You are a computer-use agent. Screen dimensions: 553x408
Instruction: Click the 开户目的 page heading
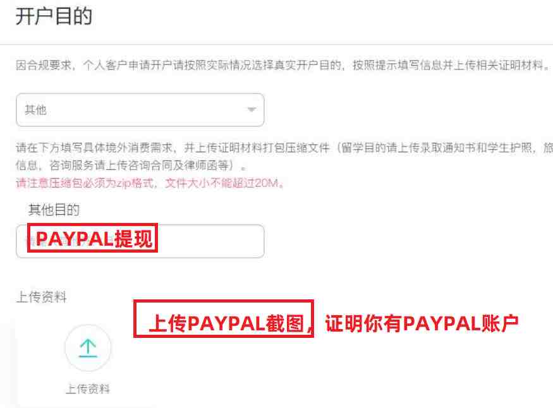[x=54, y=16]
